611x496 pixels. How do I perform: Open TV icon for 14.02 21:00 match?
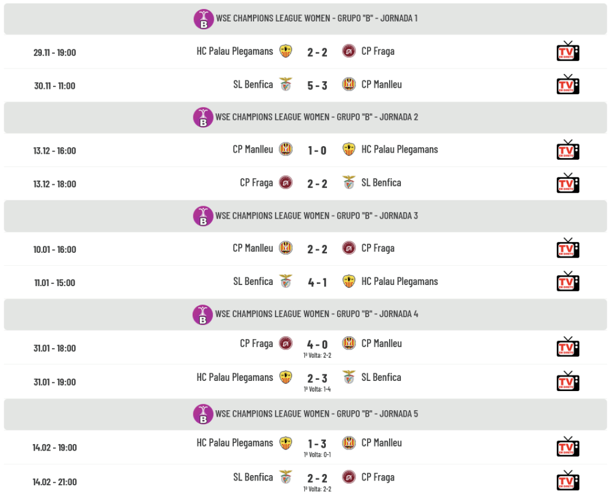[567, 481]
